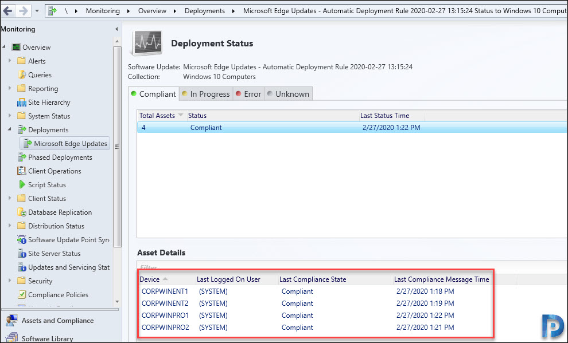Expand the Client Status tree node

[10, 198]
